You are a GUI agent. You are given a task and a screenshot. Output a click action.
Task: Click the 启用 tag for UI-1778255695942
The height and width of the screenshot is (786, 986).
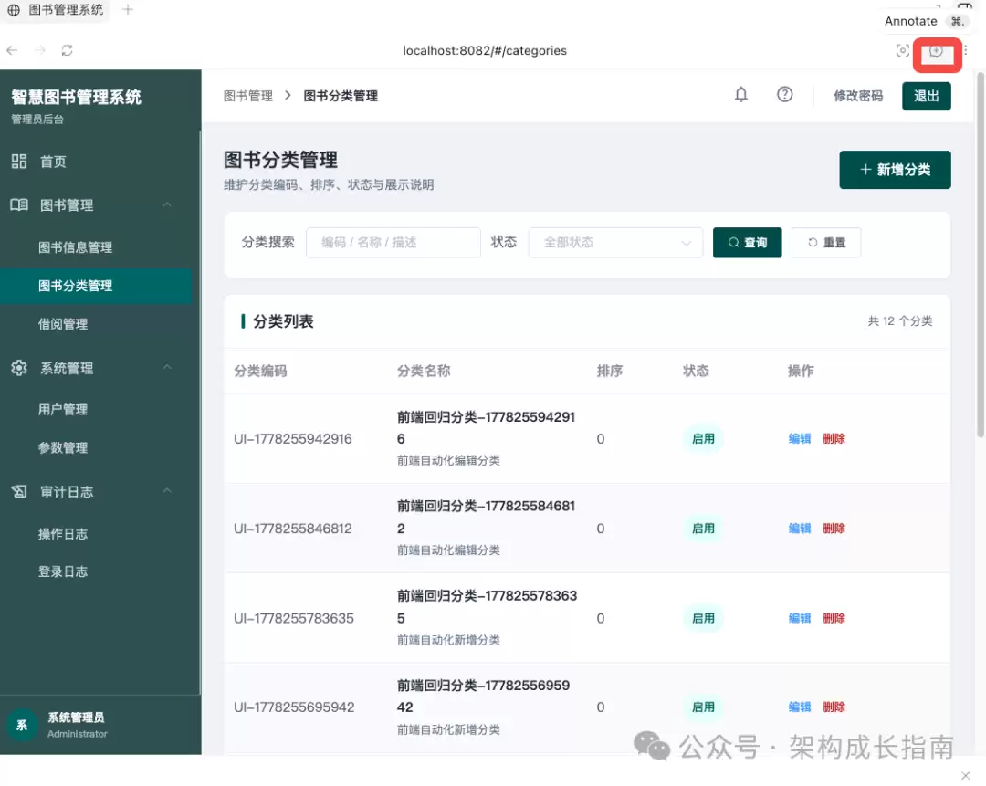pos(703,707)
